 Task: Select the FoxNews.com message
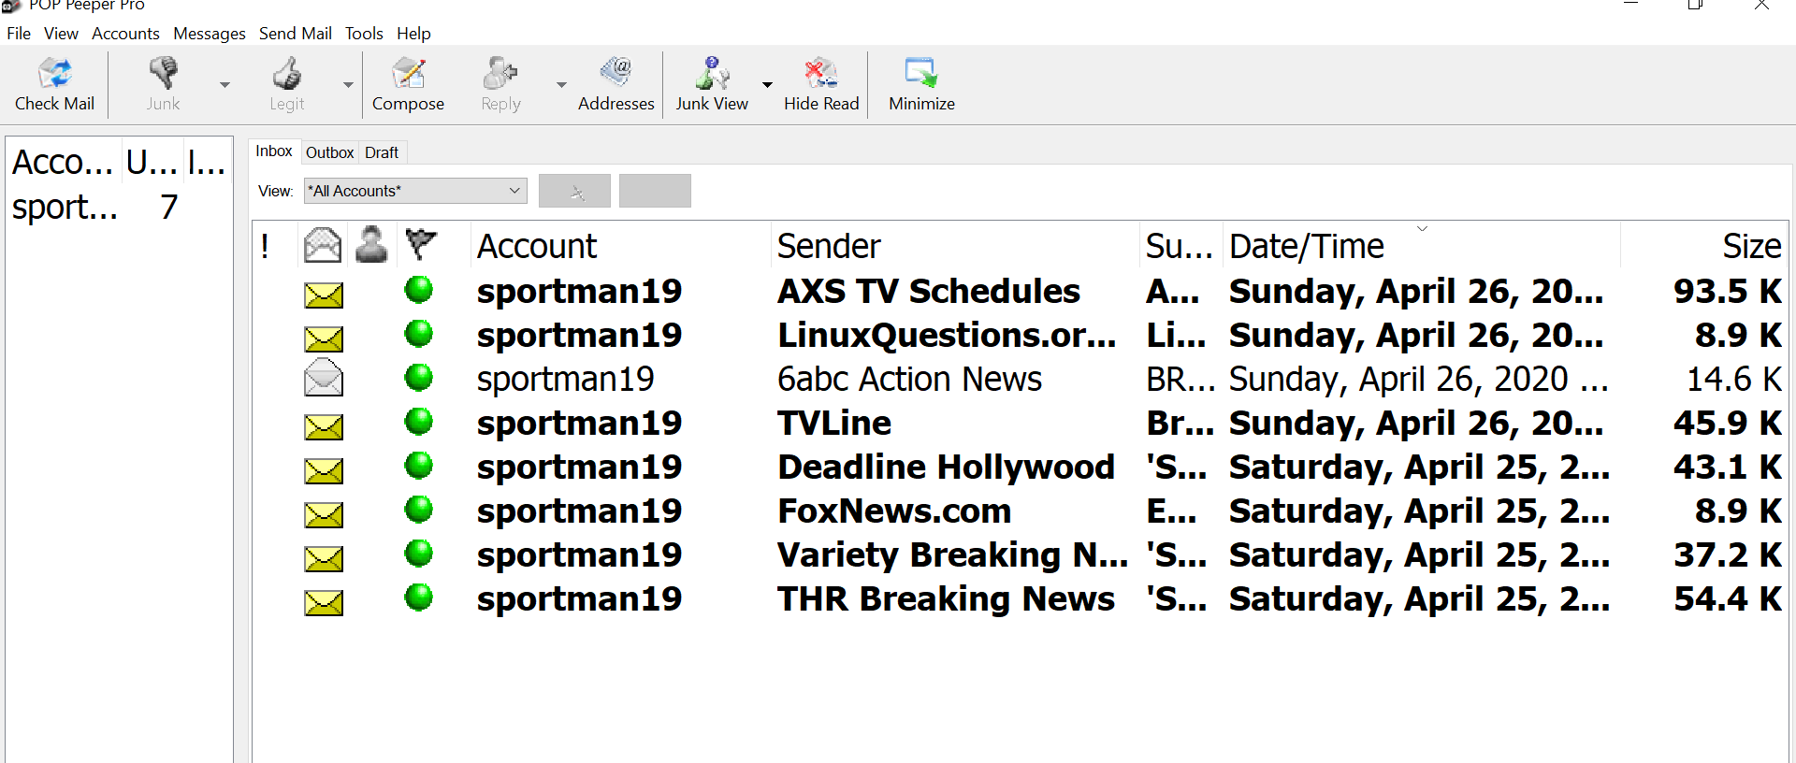[1021, 511]
